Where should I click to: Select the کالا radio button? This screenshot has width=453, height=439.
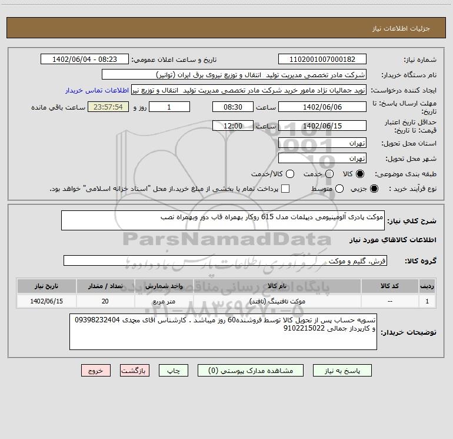[x=360, y=174]
